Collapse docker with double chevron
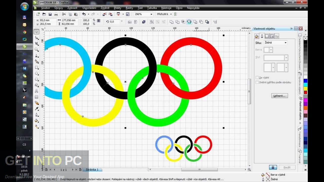Image resolution: width=324 pixels, height=182 pixels. coord(291,29)
